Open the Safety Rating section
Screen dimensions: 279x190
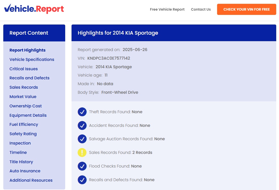(23, 134)
